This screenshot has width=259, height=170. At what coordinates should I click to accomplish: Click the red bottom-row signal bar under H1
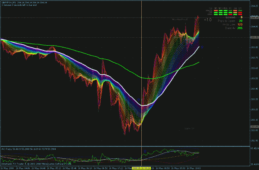pyautogui.click(x=230, y=15)
